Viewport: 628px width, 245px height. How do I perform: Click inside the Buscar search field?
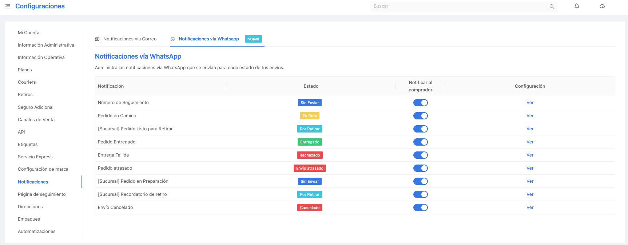coord(458,6)
